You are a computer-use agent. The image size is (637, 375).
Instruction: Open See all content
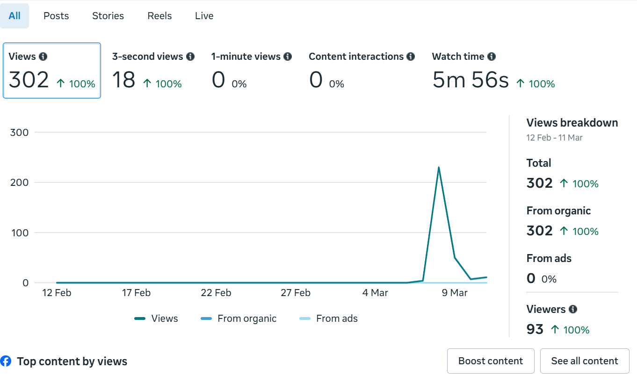(585, 361)
